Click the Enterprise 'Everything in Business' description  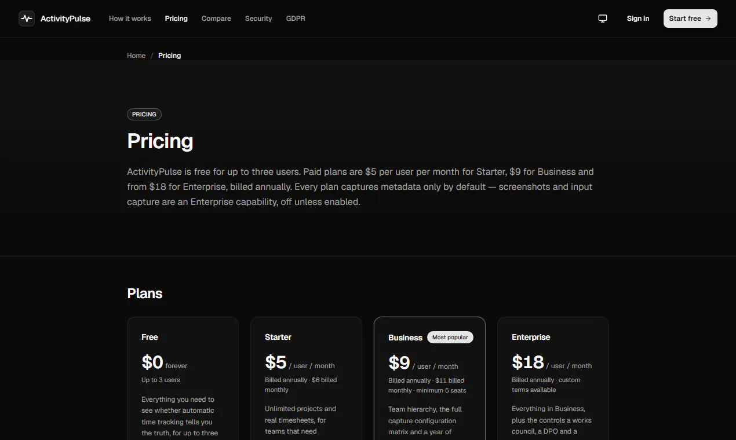[551, 420]
